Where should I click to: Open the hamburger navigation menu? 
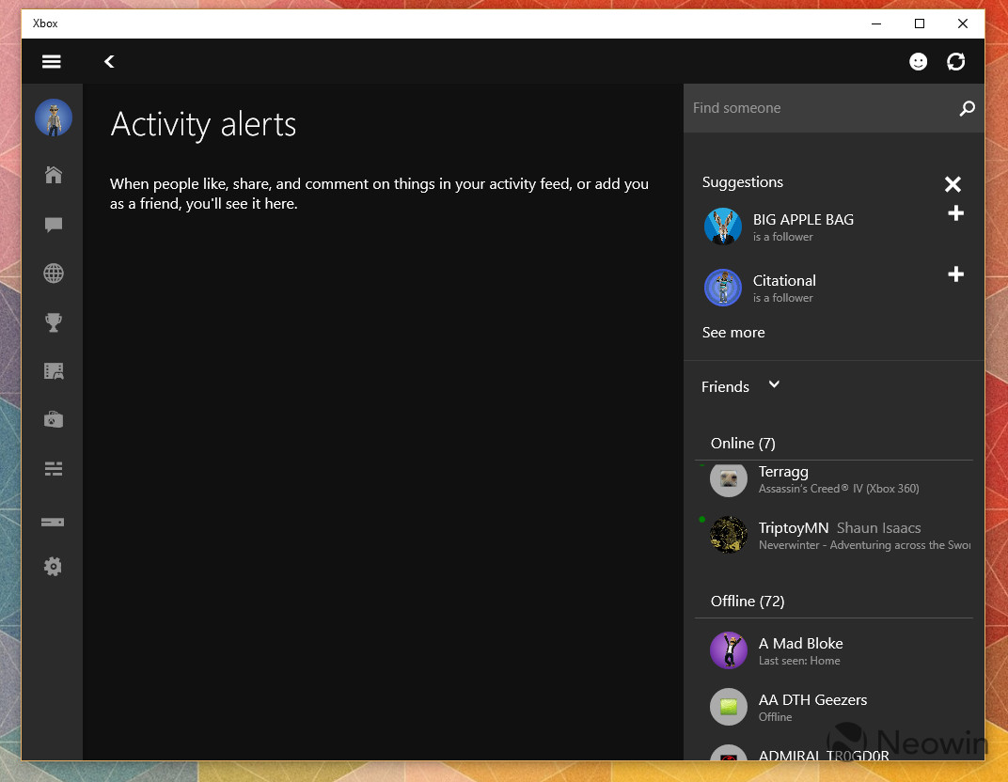pyautogui.click(x=52, y=62)
